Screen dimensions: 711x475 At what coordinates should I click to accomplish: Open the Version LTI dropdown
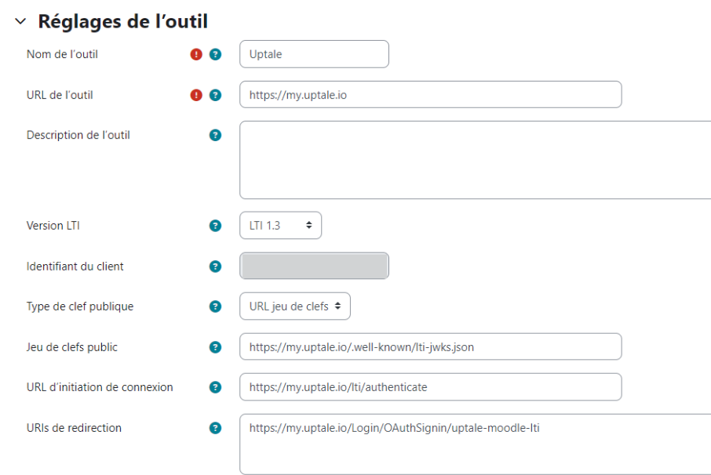281,226
